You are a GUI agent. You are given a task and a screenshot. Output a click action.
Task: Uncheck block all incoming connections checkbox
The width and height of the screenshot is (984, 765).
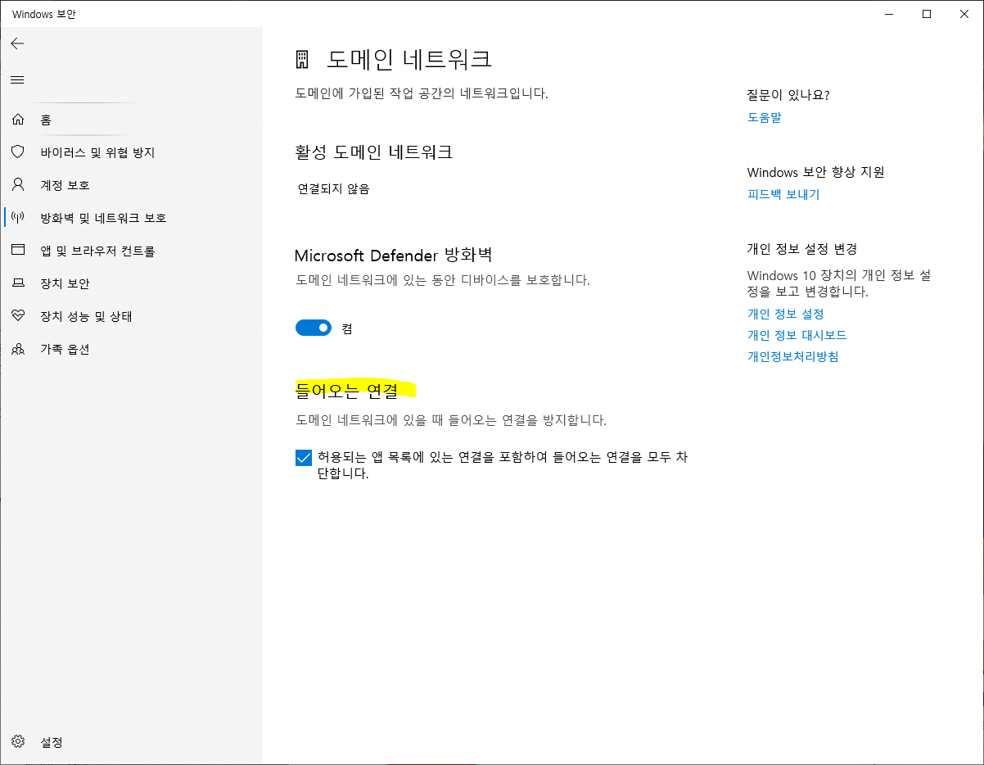(x=304, y=458)
